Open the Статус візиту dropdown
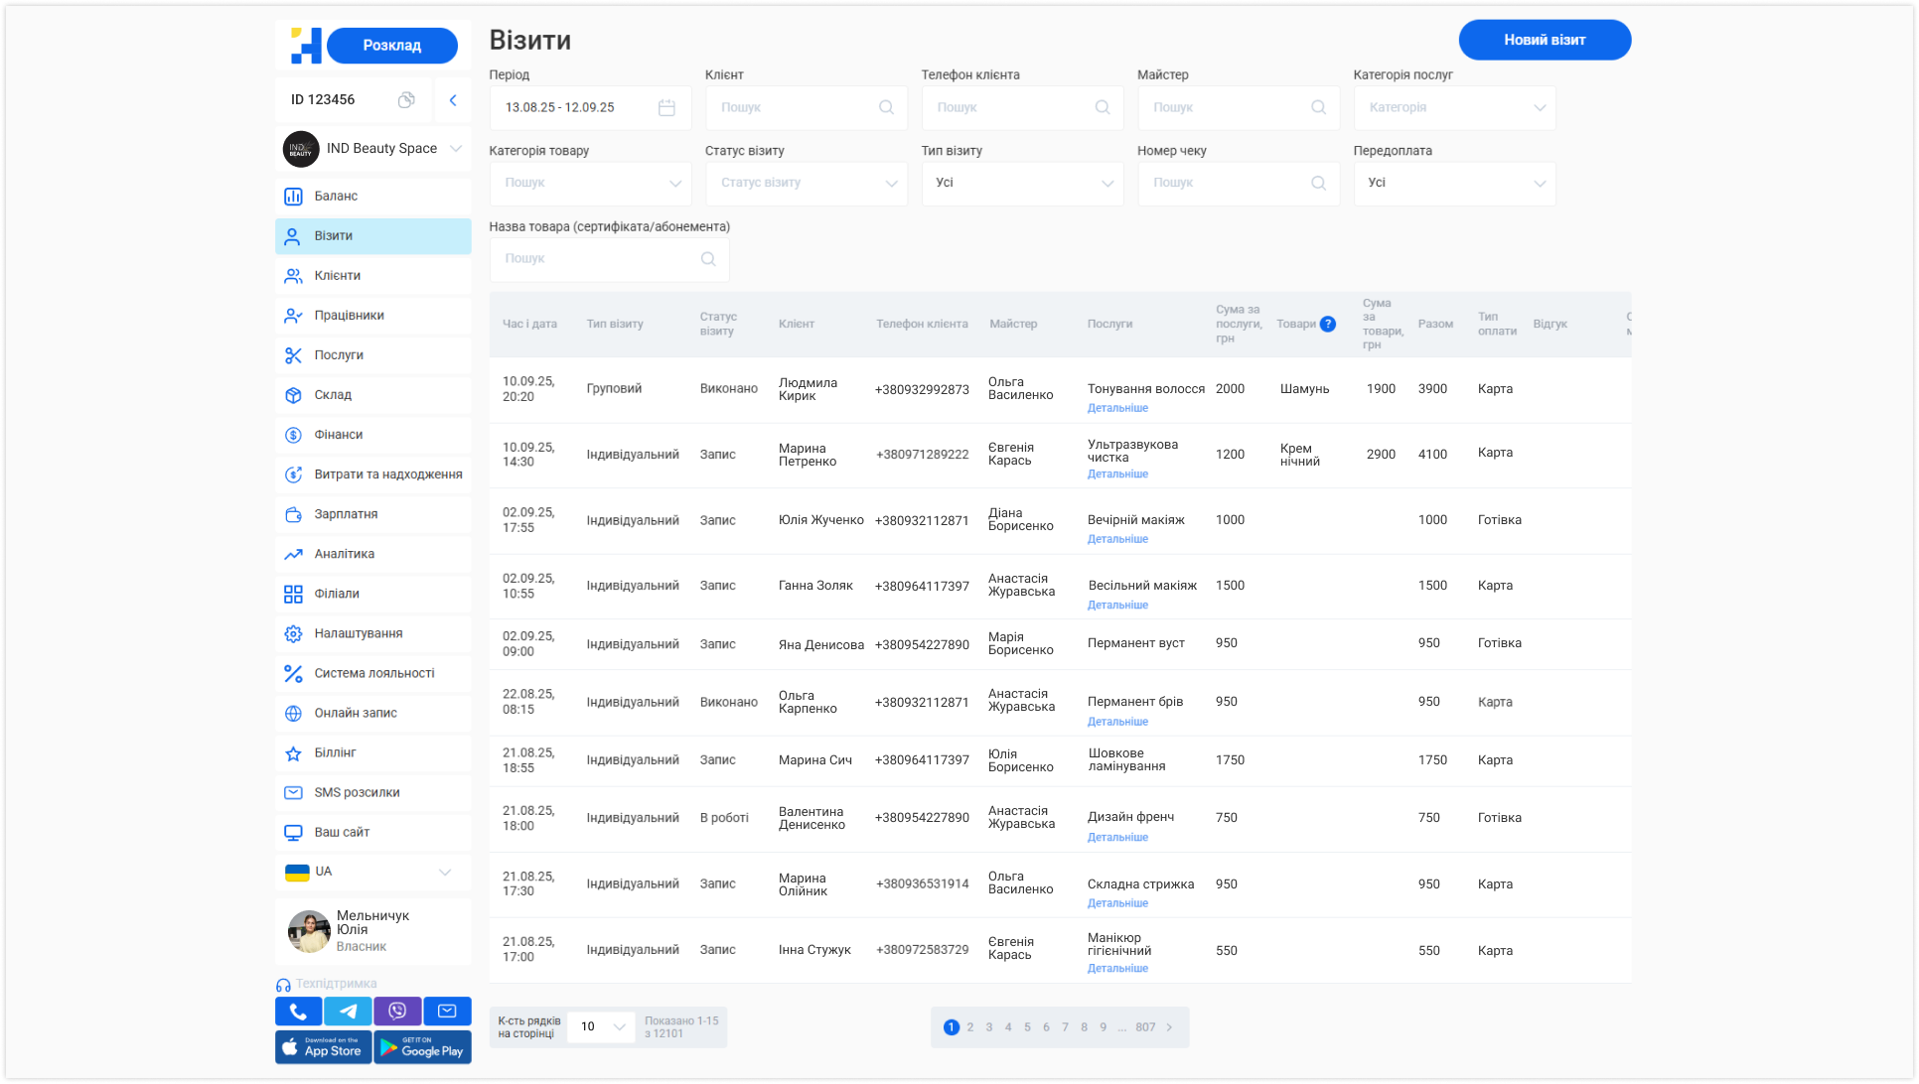The height and width of the screenshot is (1084, 1919). (807, 183)
